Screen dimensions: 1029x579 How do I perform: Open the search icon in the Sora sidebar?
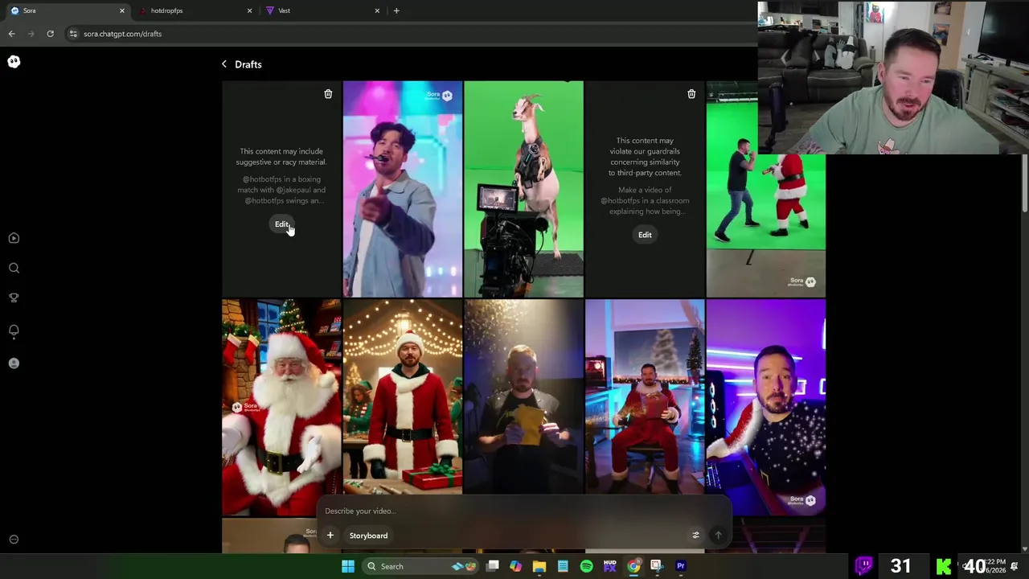[x=14, y=268]
